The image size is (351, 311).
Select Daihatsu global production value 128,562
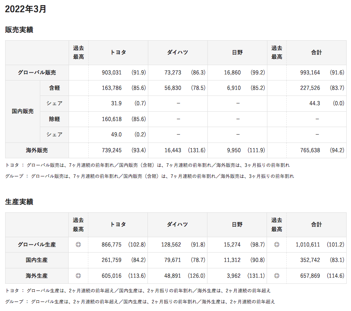pos(171,245)
